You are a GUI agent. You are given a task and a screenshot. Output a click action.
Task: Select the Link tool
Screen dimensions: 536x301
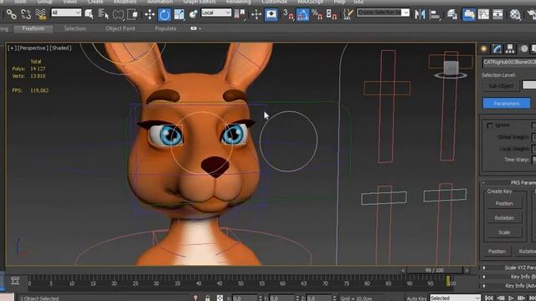coord(11,14)
